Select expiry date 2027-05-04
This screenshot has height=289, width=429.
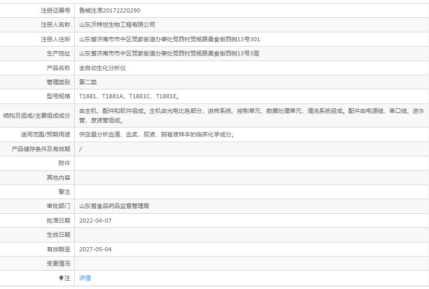(x=95, y=249)
